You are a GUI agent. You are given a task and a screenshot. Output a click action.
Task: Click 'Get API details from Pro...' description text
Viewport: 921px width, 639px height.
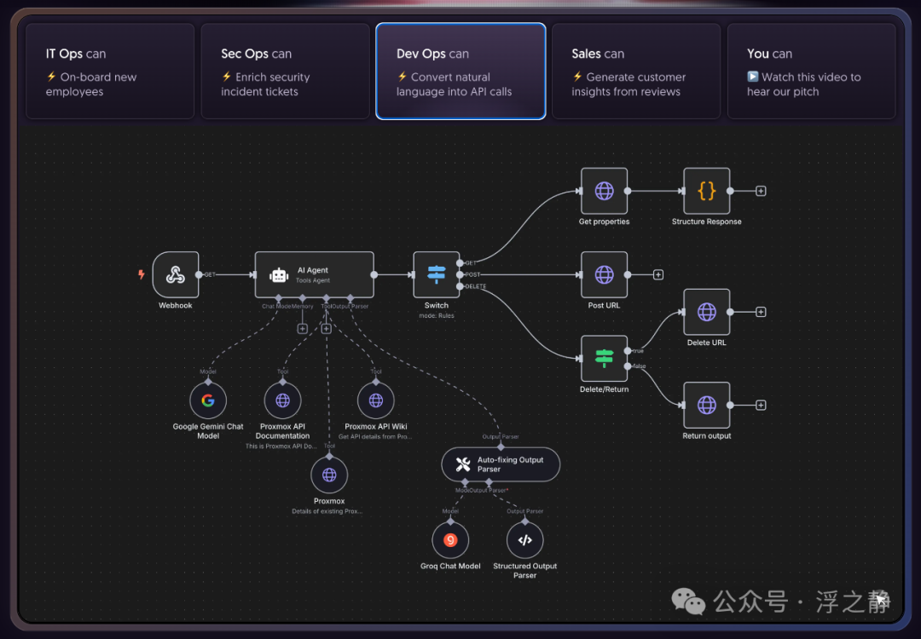coord(375,436)
